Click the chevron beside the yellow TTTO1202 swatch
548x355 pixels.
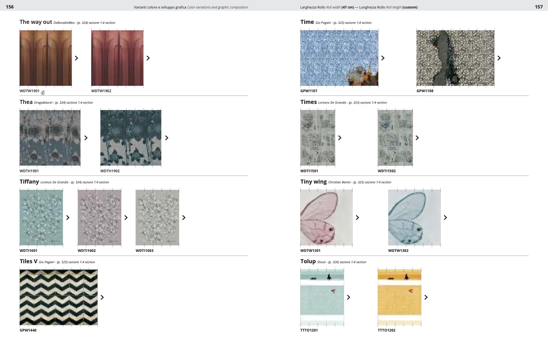click(x=426, y=297)
